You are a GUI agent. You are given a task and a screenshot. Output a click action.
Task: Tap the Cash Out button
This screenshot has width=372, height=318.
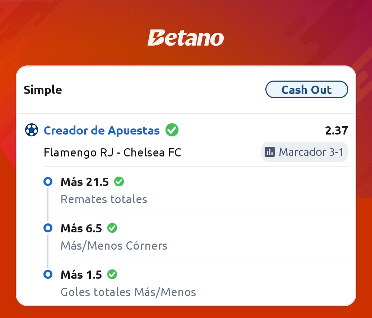pyautogui.click(x=307, y=90)
